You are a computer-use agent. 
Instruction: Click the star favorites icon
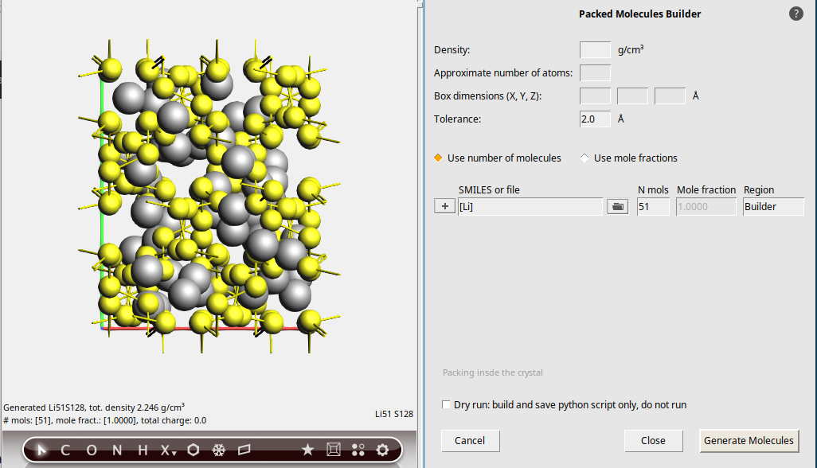[x=307, y=450]
